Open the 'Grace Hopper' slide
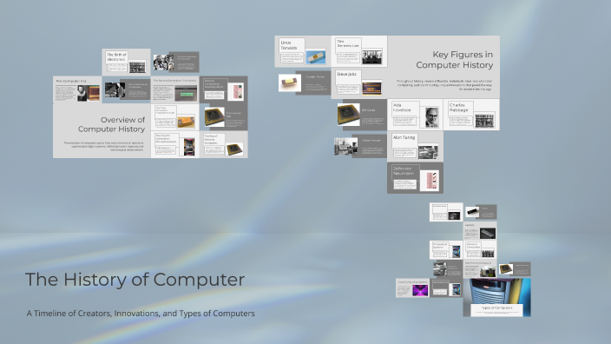The image size is (611, 344). point(361,146)
